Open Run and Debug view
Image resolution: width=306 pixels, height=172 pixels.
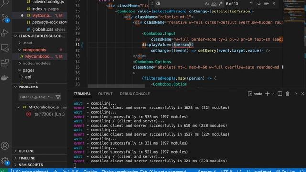point(5,33)
